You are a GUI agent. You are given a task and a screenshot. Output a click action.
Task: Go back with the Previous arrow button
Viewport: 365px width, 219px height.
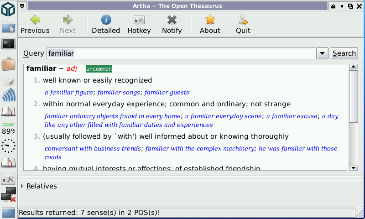click(35, 24)
